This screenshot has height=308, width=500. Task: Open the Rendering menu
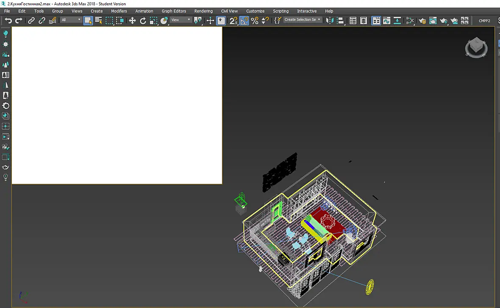pyautogui.click(x=203, y=11)
